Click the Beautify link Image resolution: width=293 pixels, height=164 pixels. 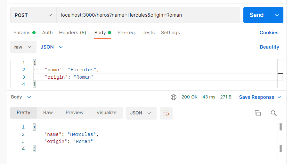(x=269, y=47)
